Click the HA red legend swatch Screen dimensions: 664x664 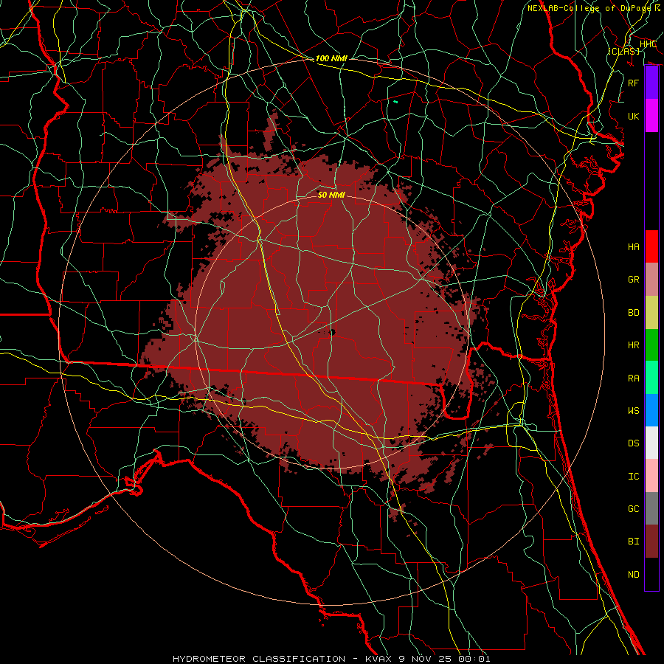coord(651,246)
